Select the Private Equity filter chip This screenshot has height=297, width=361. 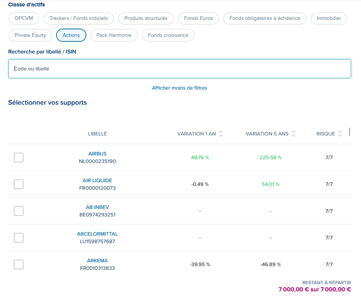[30, 35]
